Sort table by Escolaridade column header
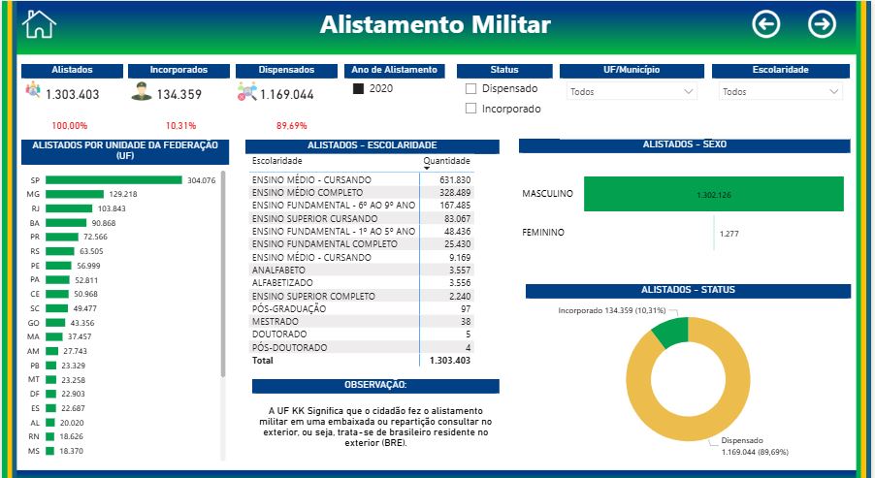Viewport: 875px width, 478px height. [x=276, y=161]
